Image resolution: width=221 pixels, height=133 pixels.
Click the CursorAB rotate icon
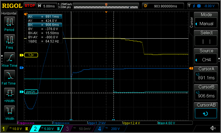(206, 114)
